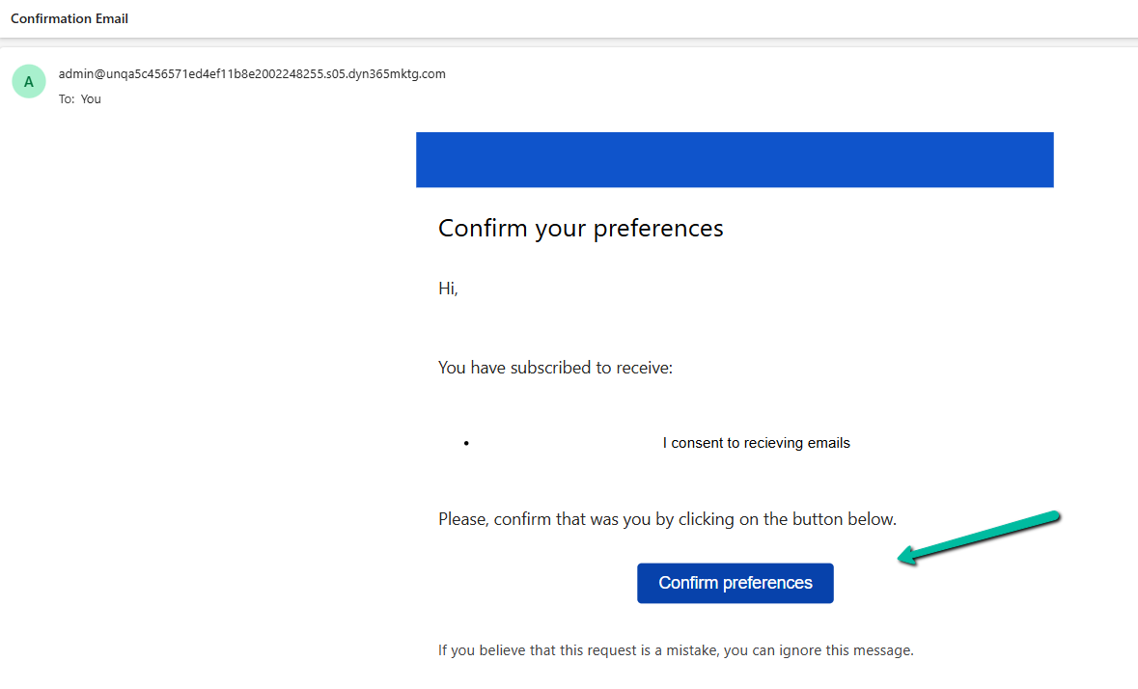
Task: Select the 'Confirm your preferences' heading
Action: click(580, 228)
